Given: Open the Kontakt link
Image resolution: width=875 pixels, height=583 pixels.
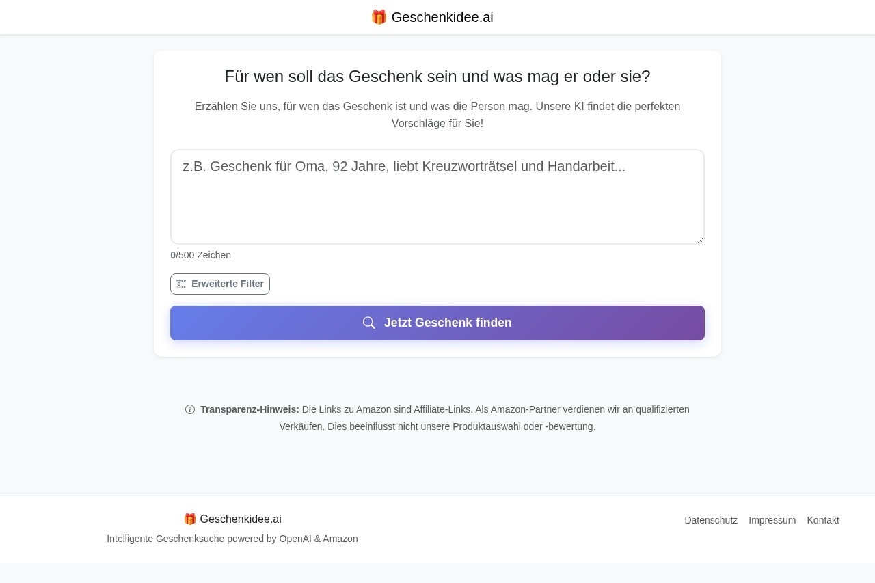Looking at the screenshot, I should click(x=823, y=520).
